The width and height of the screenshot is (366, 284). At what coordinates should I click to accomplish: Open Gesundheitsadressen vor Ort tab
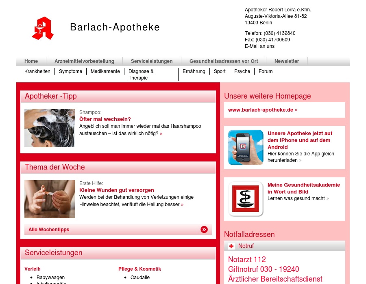tap(224, 61)
